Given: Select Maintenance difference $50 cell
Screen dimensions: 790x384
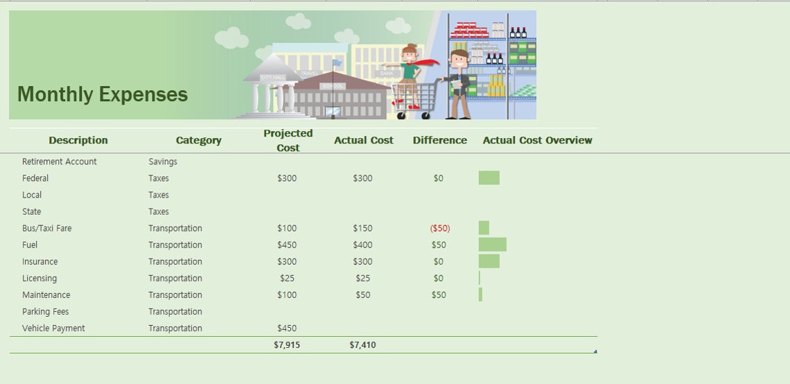Looking at the screenshot, I should [439, 295].
